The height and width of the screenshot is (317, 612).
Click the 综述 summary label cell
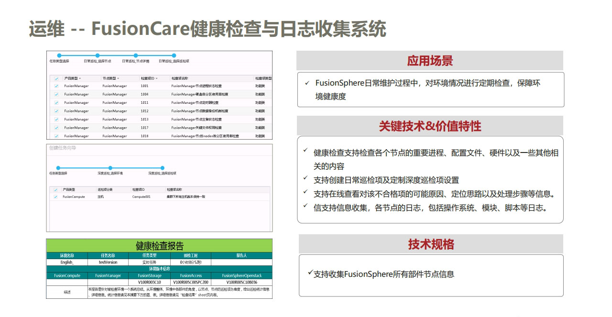pyautogui.click(x=67, y=292)
